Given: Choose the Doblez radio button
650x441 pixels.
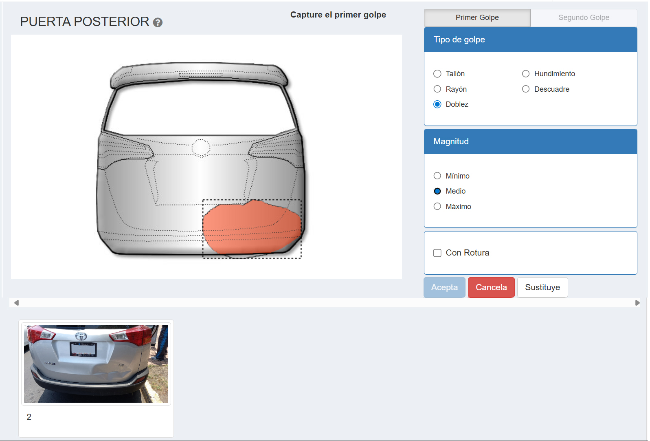Looking at the screenshot, I should pos(437,104).
